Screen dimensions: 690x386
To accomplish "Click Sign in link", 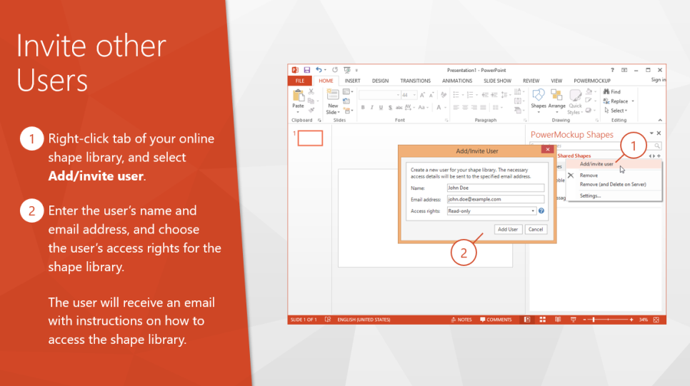I will (x=659, y=80).
